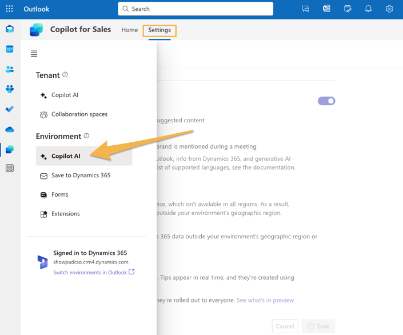
Task: Click the Save button
Action: [x=318, y=326]
